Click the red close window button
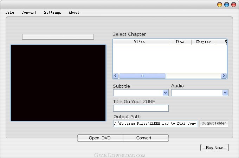The width and height of the screenshot is (239, 158). 234,5
